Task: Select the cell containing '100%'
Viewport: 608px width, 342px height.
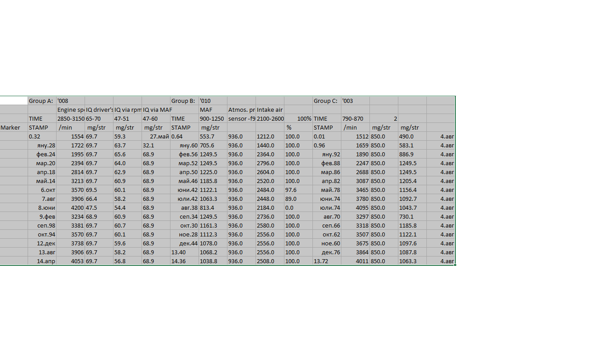Action: tap(298, 118)
